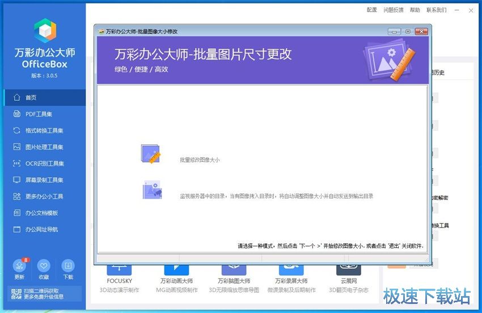The height and width of the screenshot is (313, 482).
Task: Open 屏幕录制工具集 sidebar entry
Action: [x=45, y=180]
